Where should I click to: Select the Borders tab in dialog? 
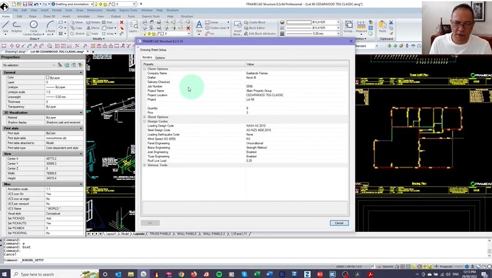pos(147,57)
